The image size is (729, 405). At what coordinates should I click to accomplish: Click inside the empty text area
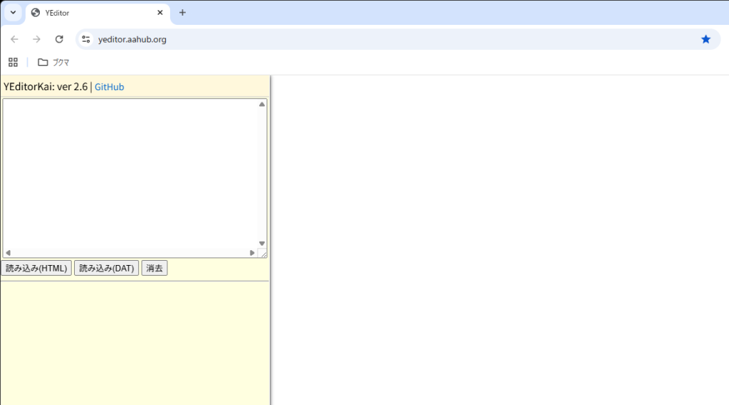(128, 174)
